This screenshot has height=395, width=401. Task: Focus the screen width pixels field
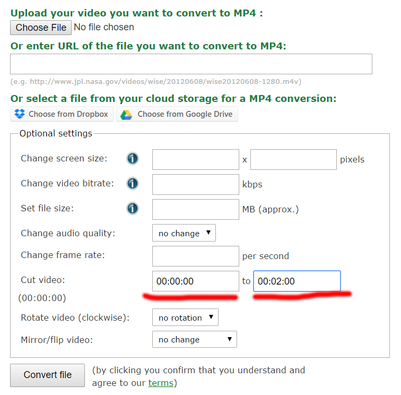[x=196, y=159]
